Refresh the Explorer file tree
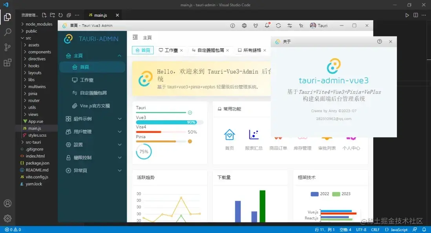431x233 pixels. pyautogui.click(x=60, y=15)
